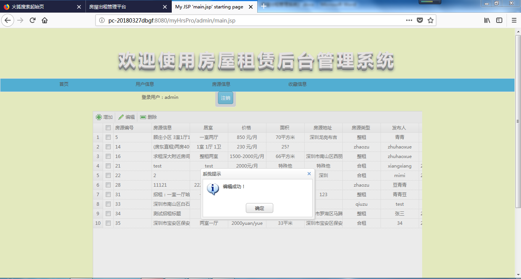Open a new browser tab with plus
The image size is (521, 279).
coord(264,6)
